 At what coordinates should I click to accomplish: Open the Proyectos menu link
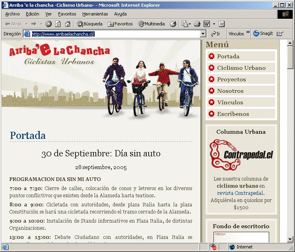point(241,79)
